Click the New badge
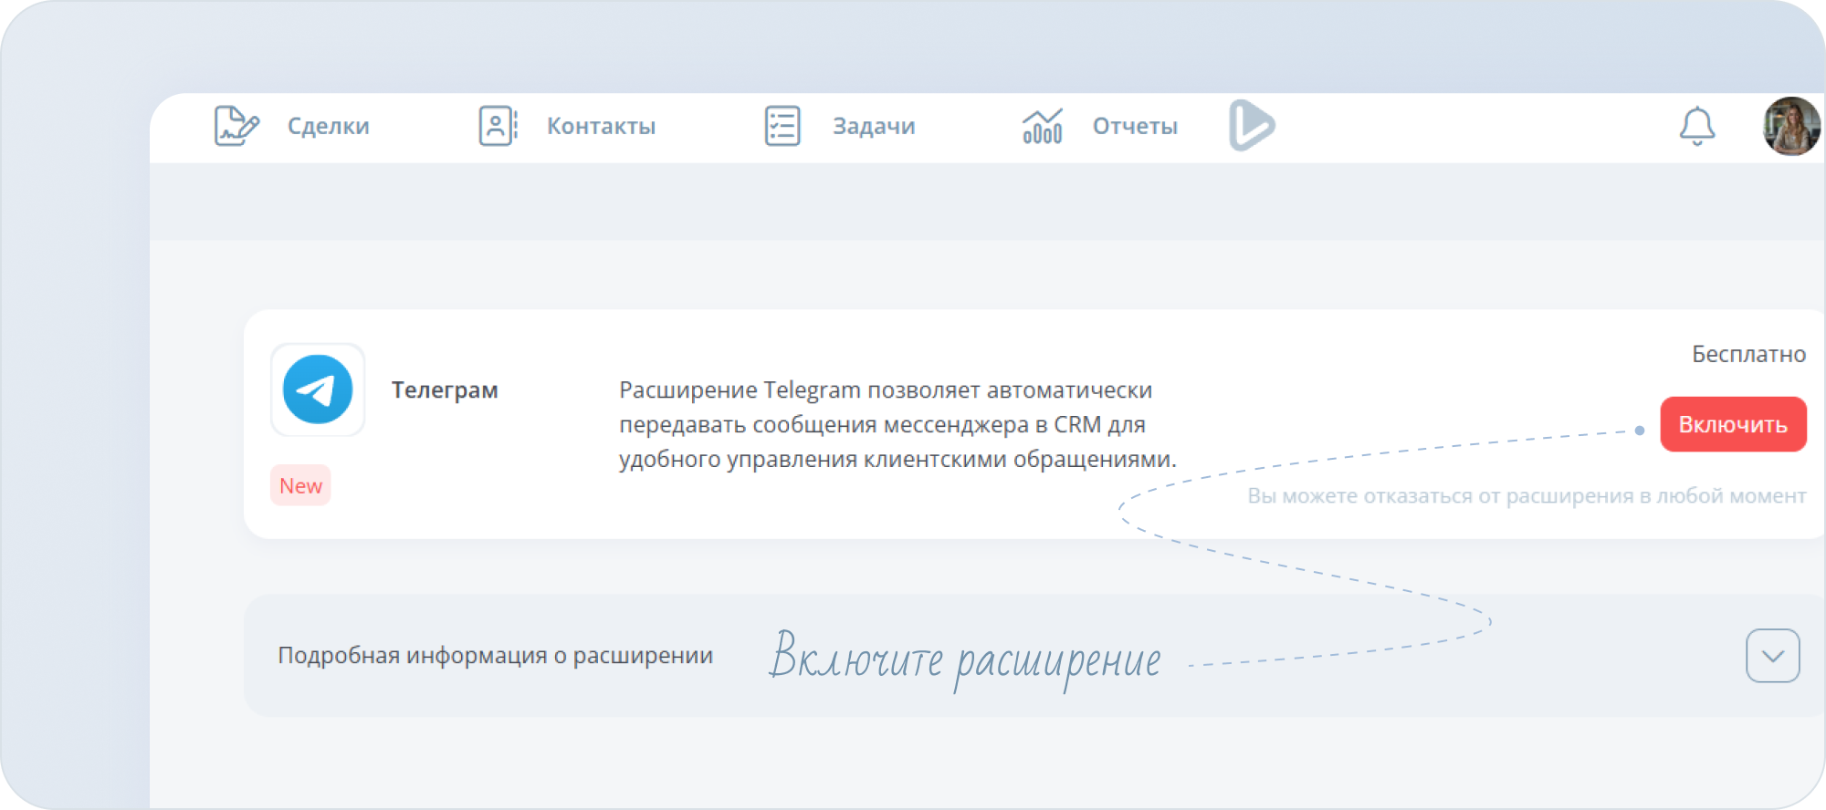The image size is (1826, 810). [300, 485]
